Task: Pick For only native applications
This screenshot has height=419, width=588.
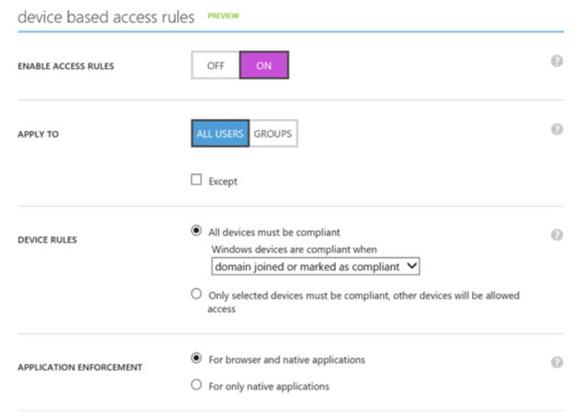Action: [x=196, y=385]
